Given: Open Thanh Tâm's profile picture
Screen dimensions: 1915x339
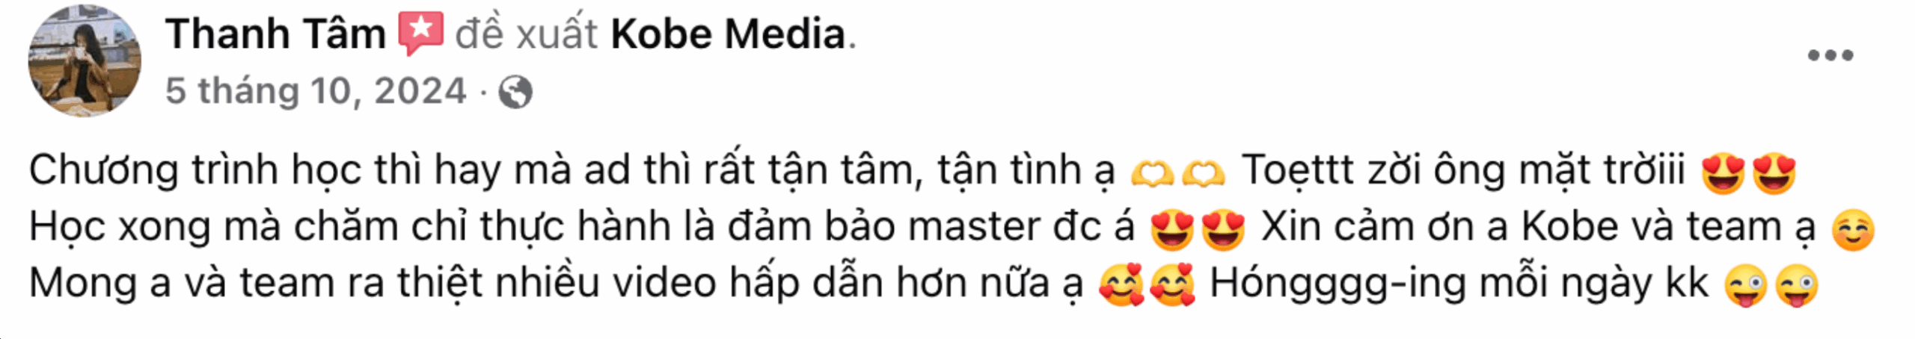Looking at the screenshot, I should [x=85, y=60].
